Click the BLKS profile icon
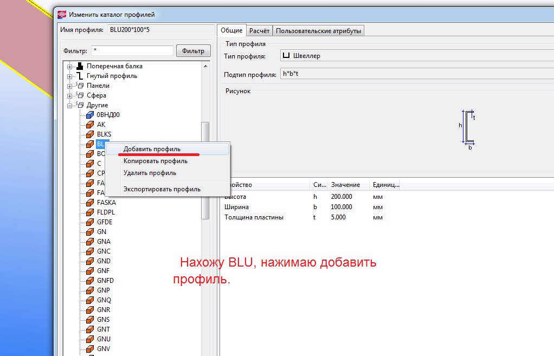Image resolution: width=554 pixels, height=356 pixels. [90, 134]
